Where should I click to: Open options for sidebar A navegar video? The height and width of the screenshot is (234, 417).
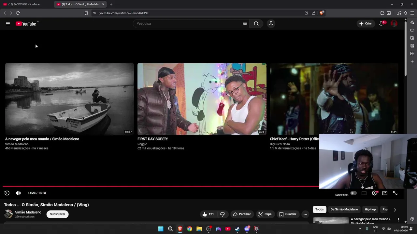398,220
